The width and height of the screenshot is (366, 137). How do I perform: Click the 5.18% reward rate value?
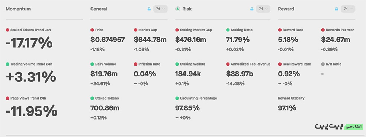(x=288, y=40)
